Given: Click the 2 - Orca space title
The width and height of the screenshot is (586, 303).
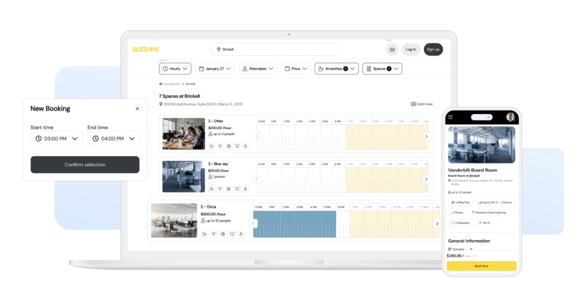Looking at the screenshot, I should (209, 206).
